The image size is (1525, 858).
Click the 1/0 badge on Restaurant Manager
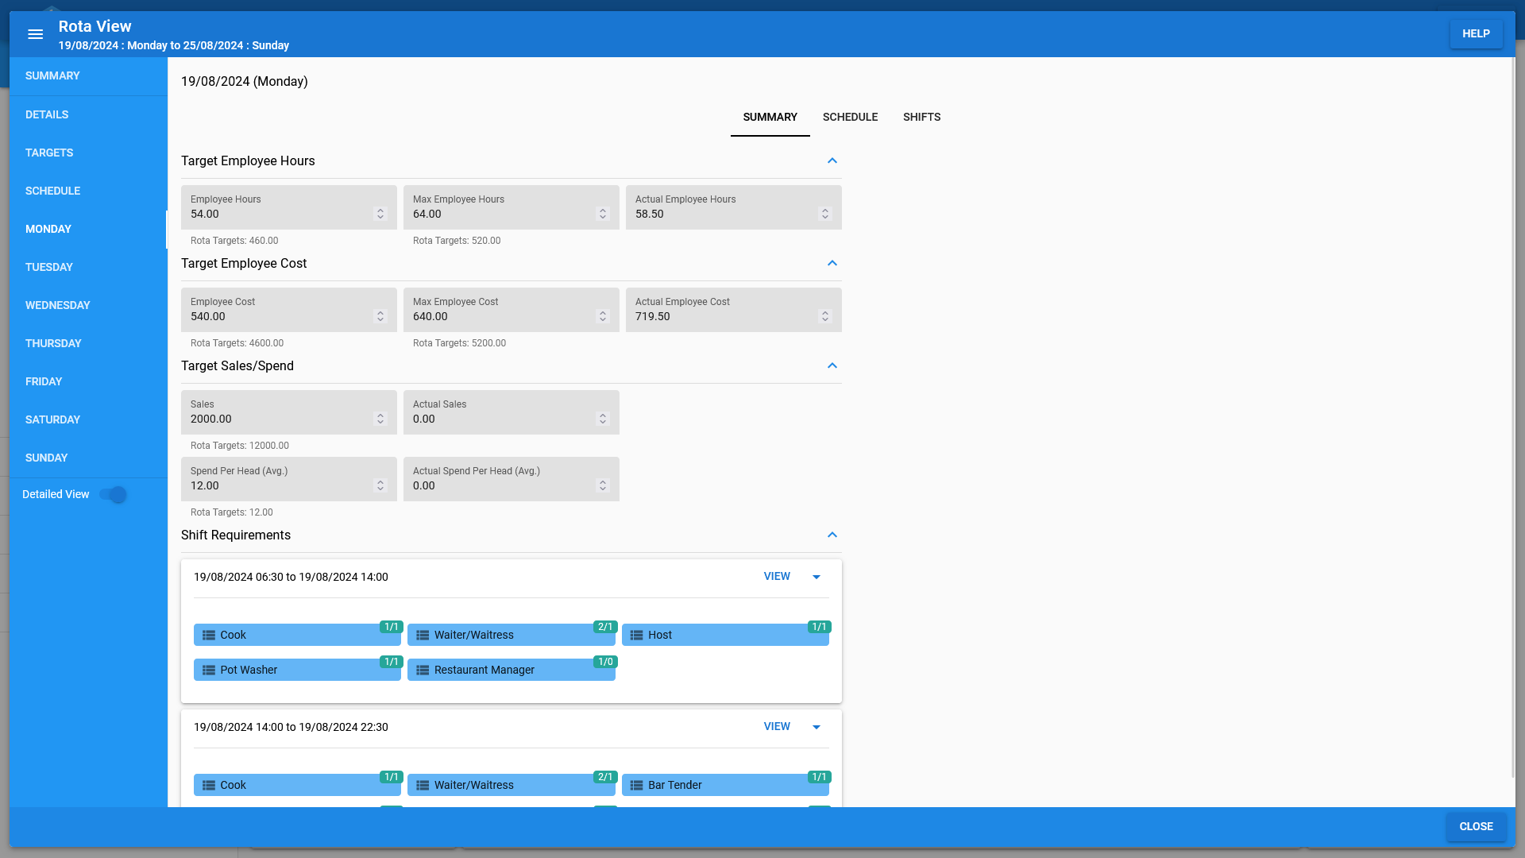click(605, 662)
